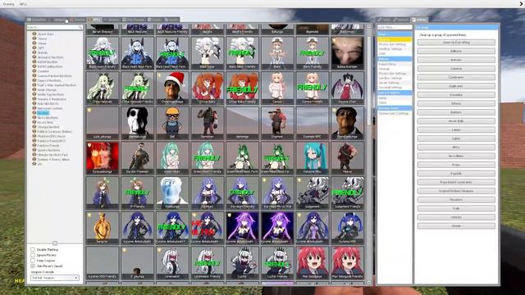Clean up Wheels

tap(456, 226)
